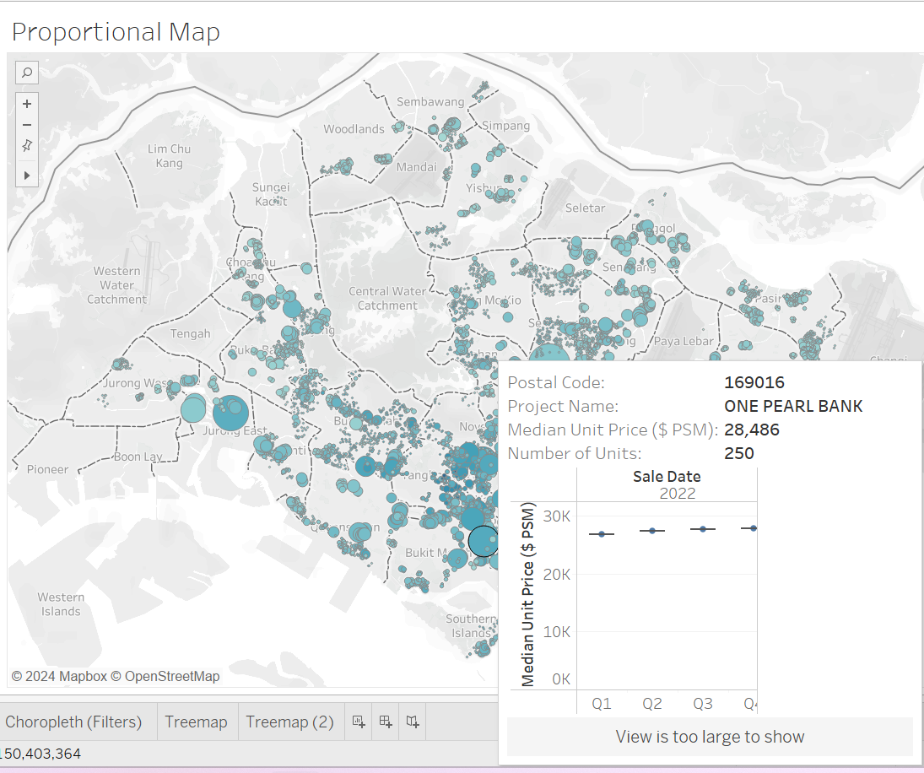Click the large Jurong East bubble
The width and height of the screenshot is (924, 773).
coord(230,414)
